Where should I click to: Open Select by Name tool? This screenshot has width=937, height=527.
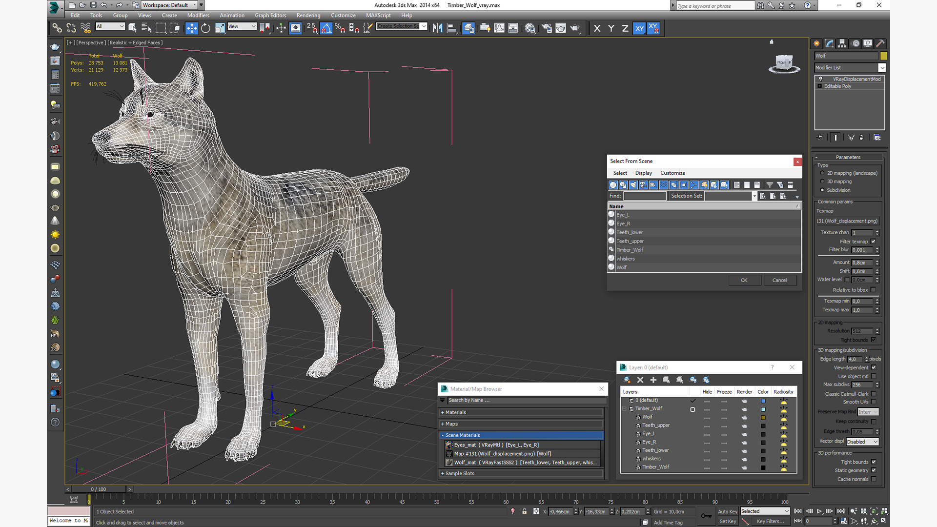[x=146, y=28]
